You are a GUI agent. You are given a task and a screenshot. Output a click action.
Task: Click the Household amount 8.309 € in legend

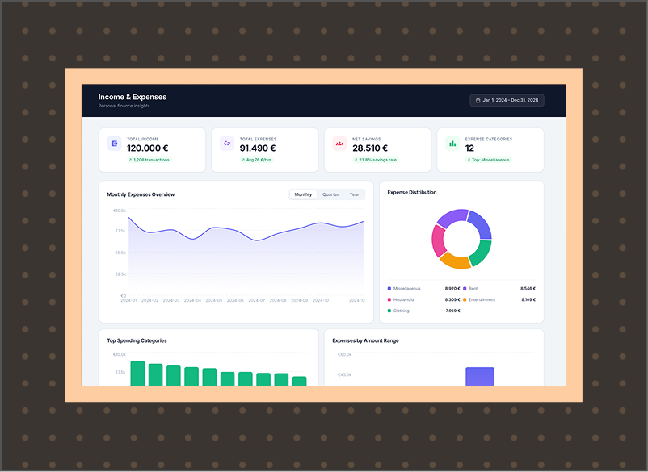(452, 299)
